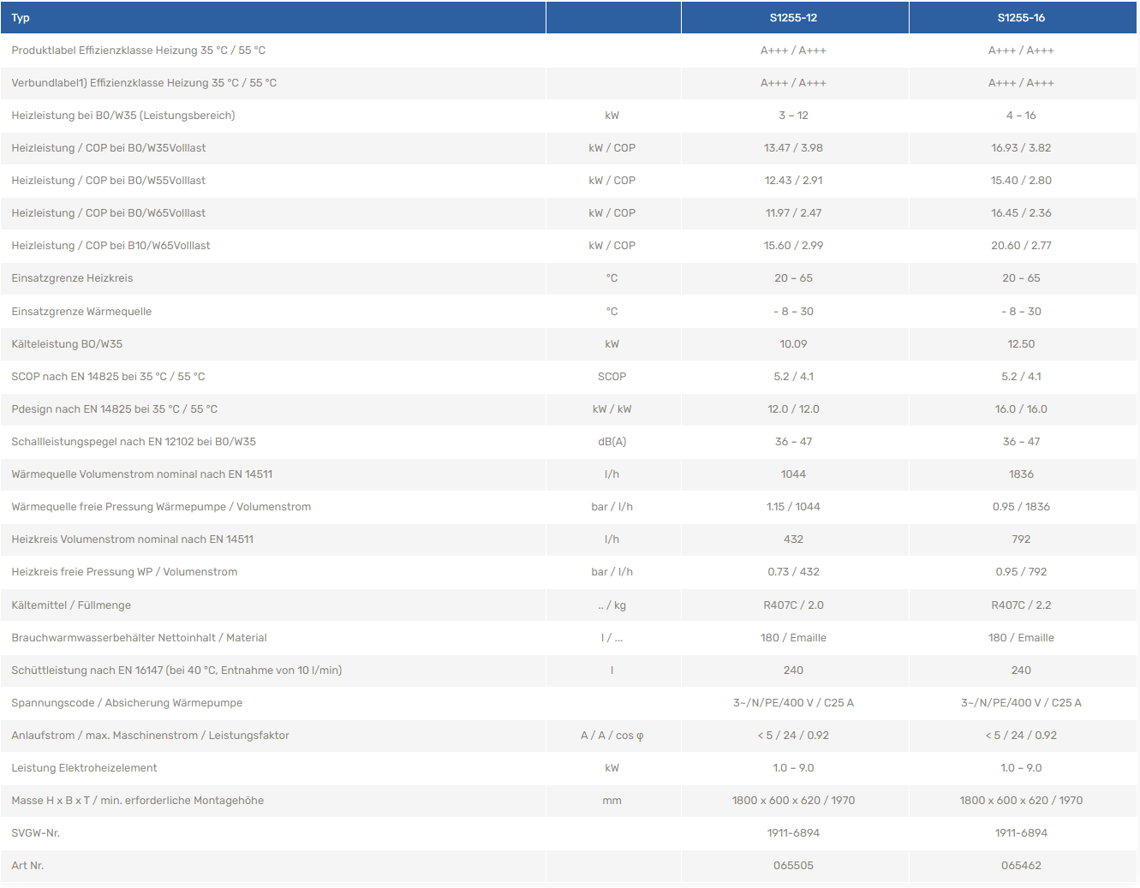Click the 1.15 / 1044 cell

[793, 507]
